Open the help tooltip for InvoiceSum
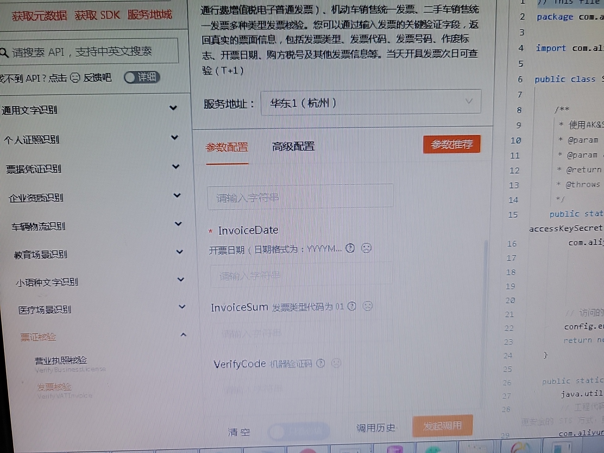Viewport: 604px width, 453px height. click(352, 306)
